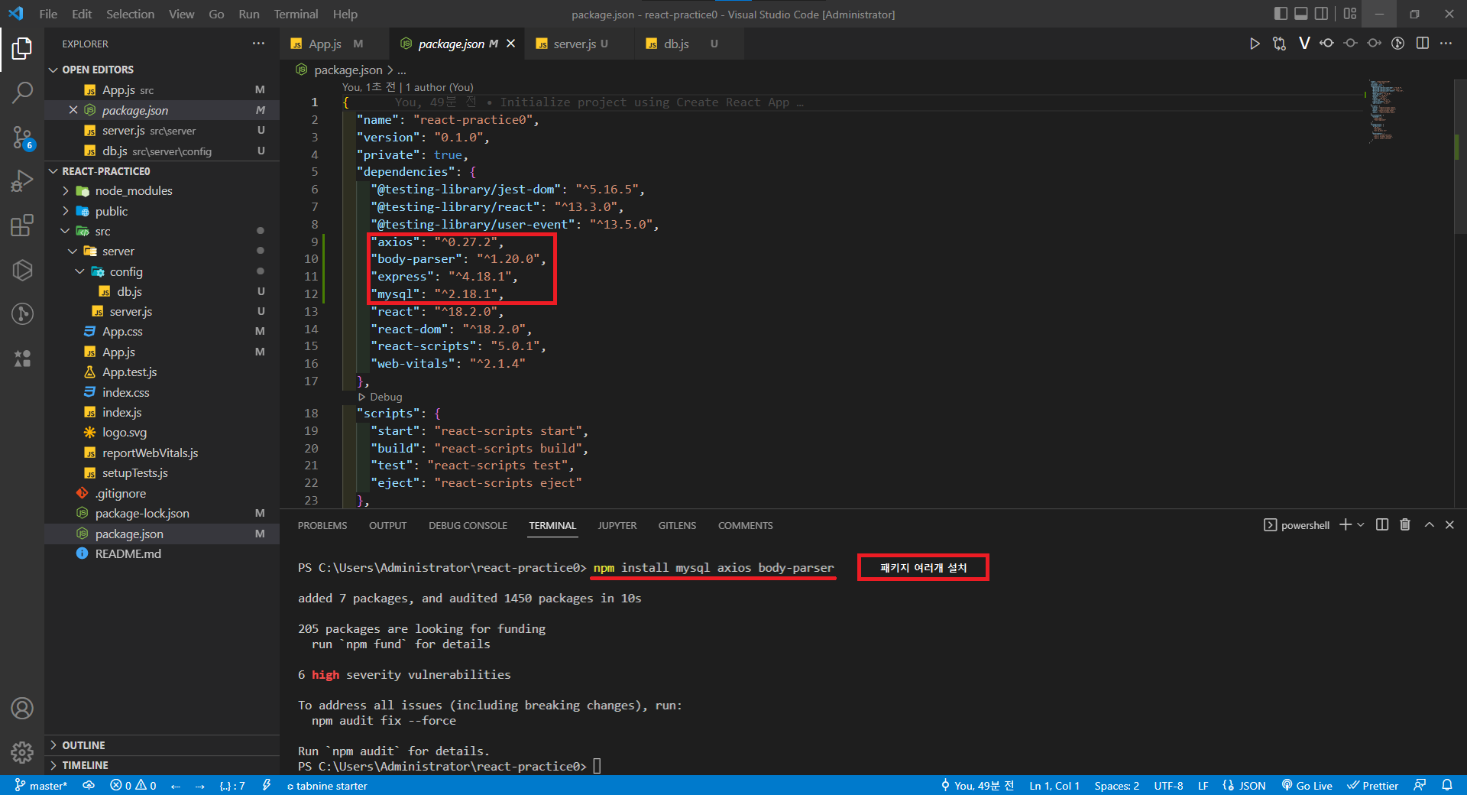The image size is (1467, 795).
Task: Open the File menu
Action: 48,14
